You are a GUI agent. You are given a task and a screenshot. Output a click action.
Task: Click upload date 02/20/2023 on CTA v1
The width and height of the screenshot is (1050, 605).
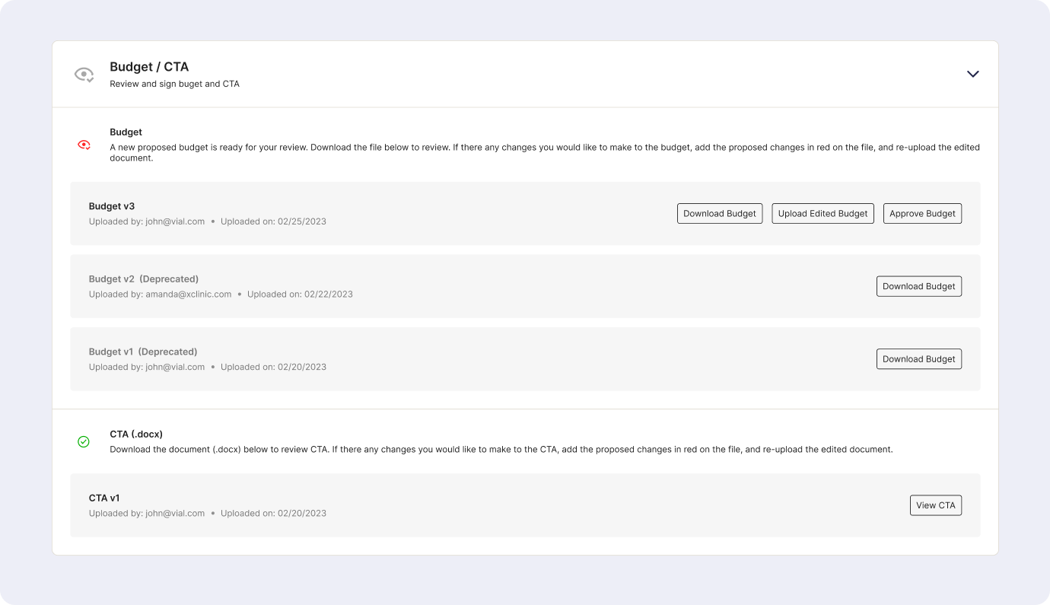(x=301, y=514)
